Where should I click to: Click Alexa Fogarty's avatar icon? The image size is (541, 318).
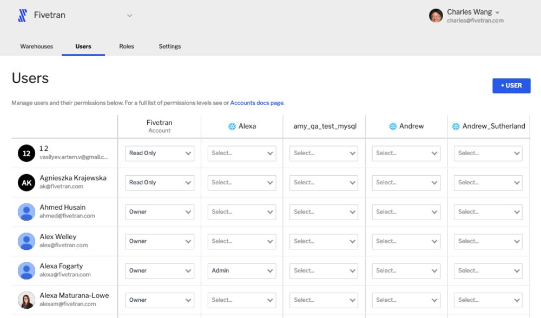pos(27,270)
